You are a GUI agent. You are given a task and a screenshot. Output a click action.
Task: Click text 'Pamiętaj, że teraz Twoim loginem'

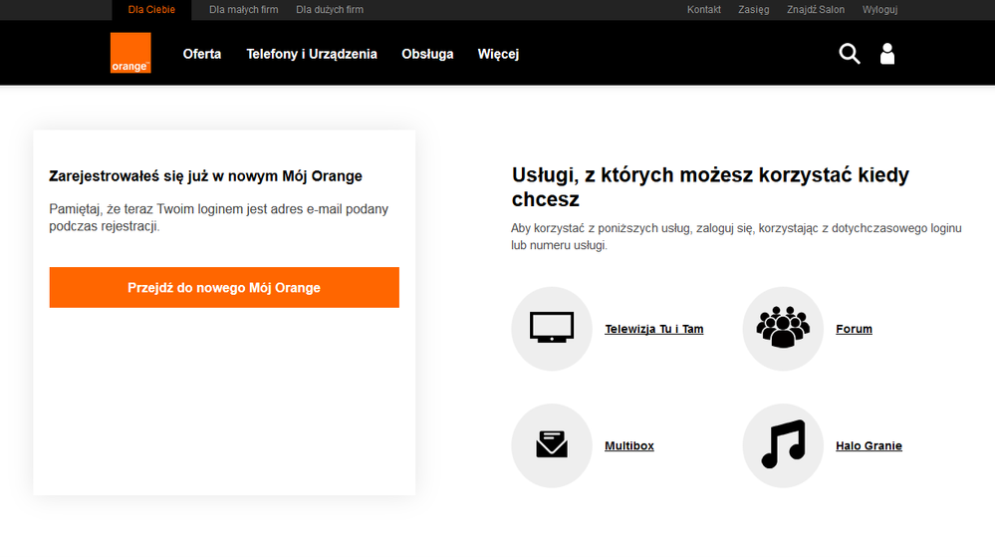tap(218, 217)
